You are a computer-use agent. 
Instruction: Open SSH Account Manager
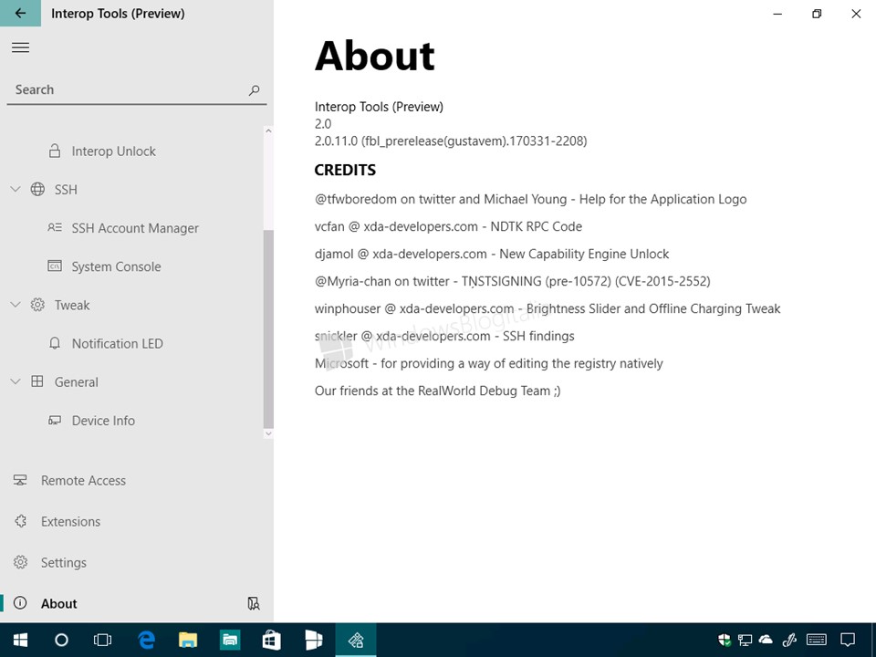[x=135, y=228]
